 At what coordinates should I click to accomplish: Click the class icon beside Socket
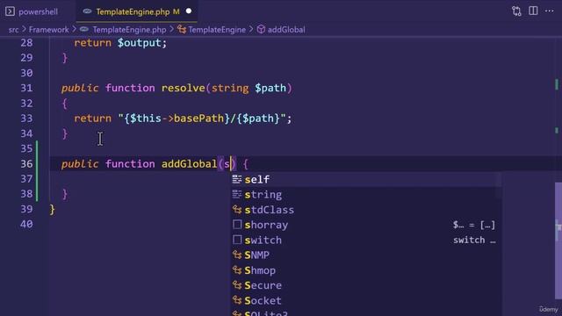click(237, 300)
